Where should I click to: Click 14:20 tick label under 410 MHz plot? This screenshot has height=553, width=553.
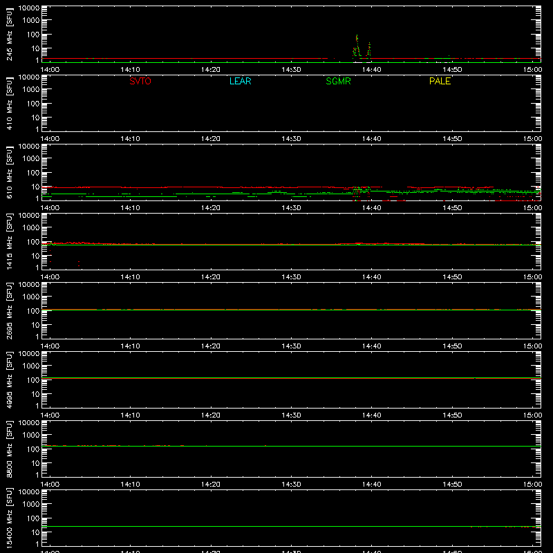211,139
